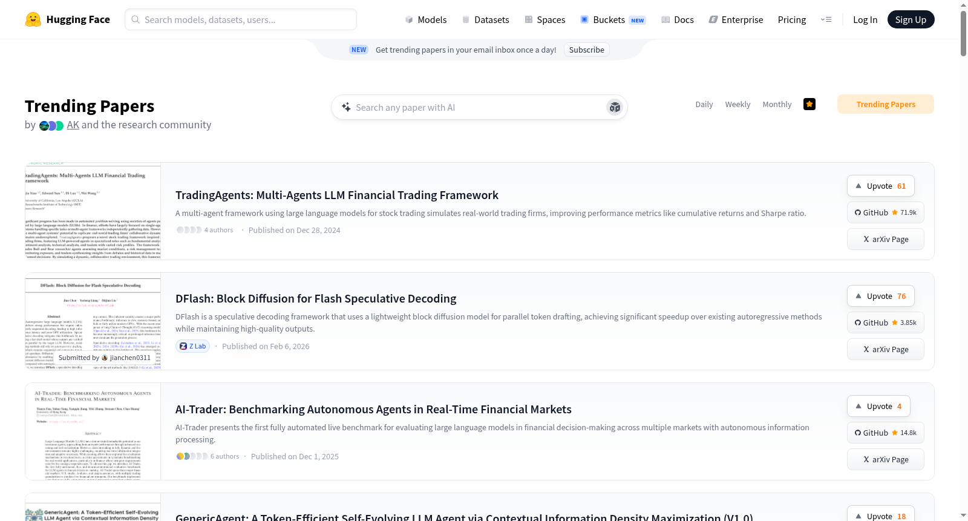This screenshot has height=521, width=968.
Task: Open GitHub repo for DFlash
Action: 886,323
